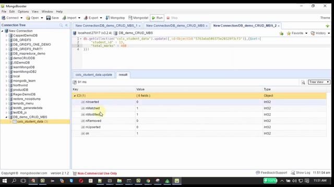Run the query with the Run button
Image resolution: width=334 pixels, height=187 pixels.
pyautogui.click(x=157, y=18)
